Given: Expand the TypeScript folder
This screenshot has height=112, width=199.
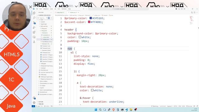Looking at the screenshot, I should (44, 24).
